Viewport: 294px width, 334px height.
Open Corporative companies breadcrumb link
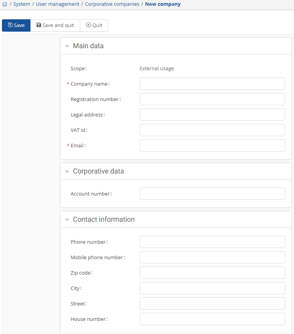[x=112, y=4]
